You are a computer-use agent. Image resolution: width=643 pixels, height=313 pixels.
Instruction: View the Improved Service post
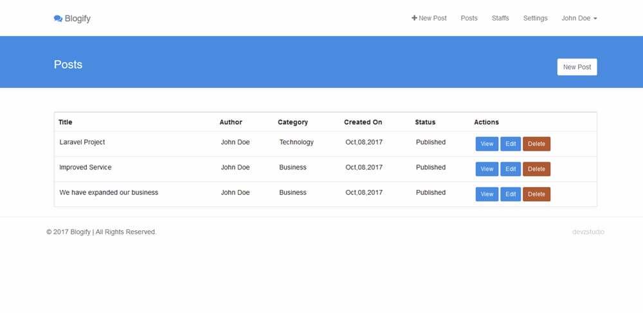point(487,169)
